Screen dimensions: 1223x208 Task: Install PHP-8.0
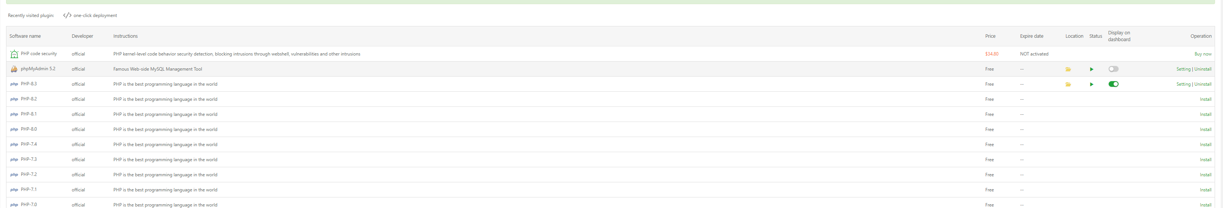[1206, 129]
